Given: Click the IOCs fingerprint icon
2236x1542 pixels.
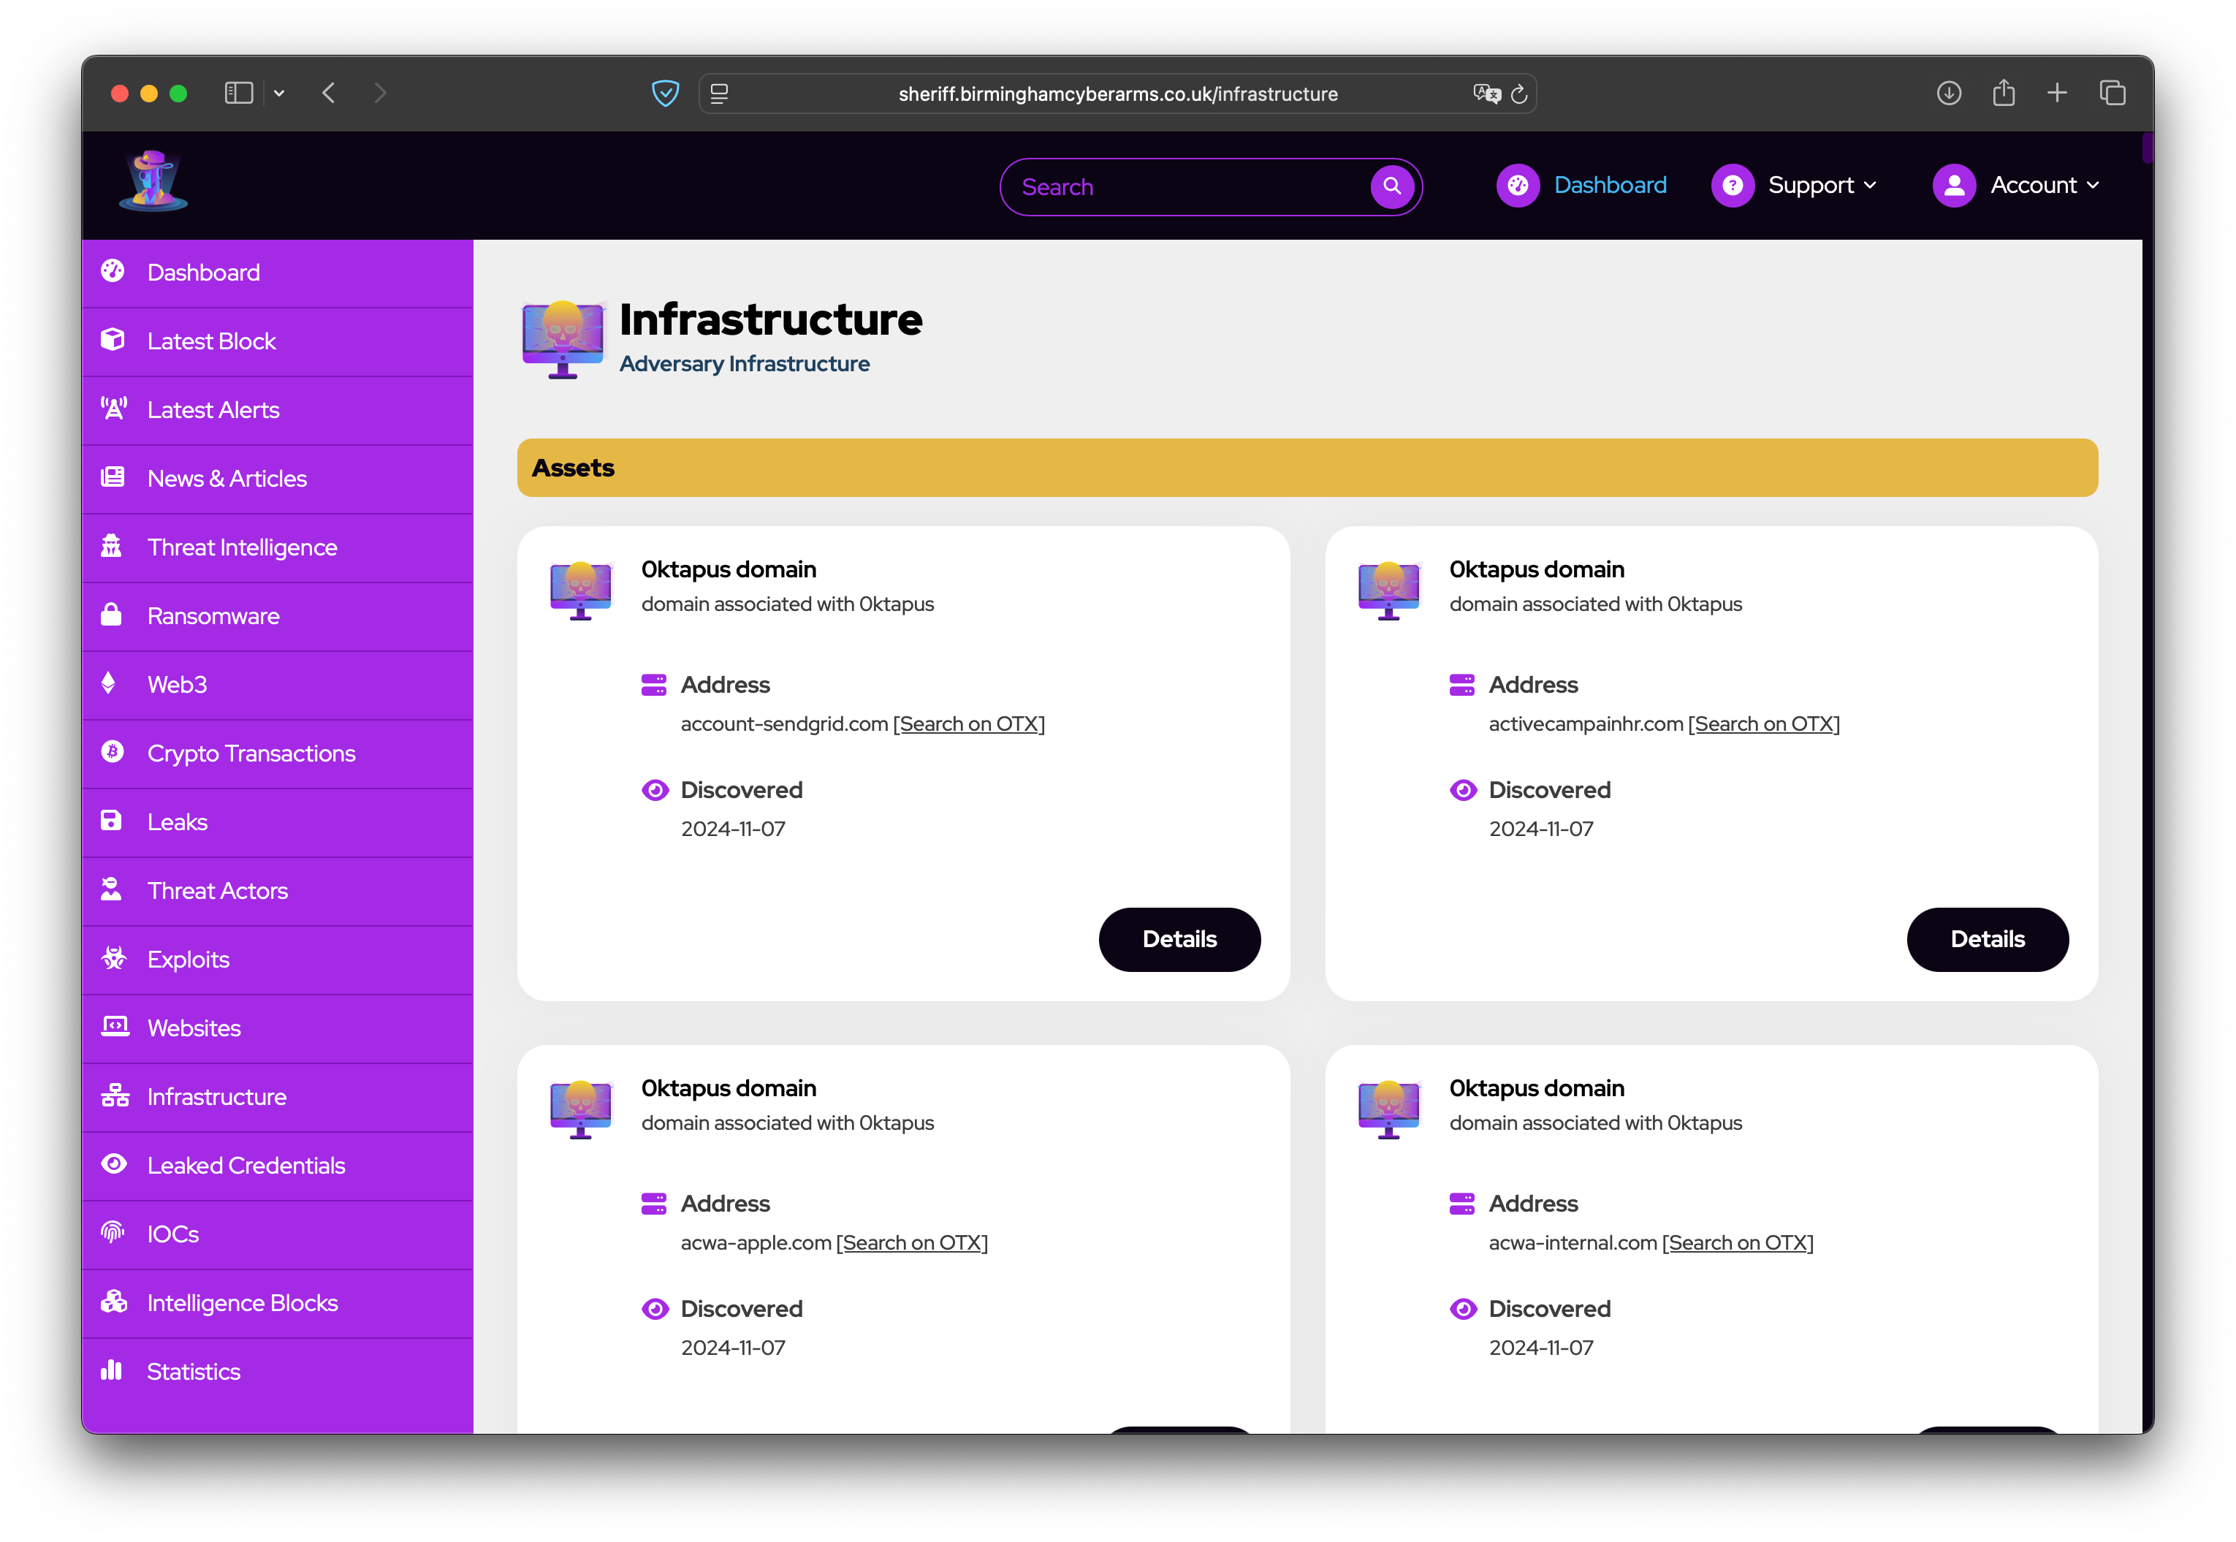Looking at the screenshot, I should coord(113,1232).
